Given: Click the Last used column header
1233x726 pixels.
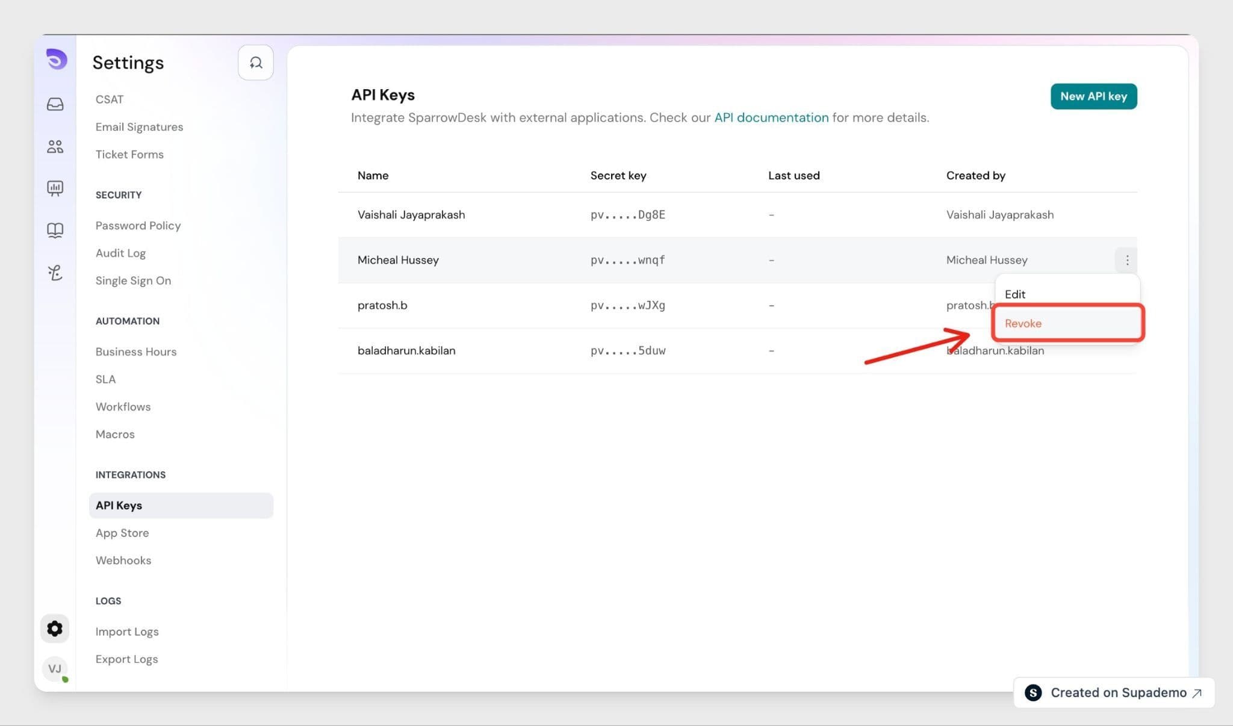Looking at the screenshot, I should click(794, 176).
